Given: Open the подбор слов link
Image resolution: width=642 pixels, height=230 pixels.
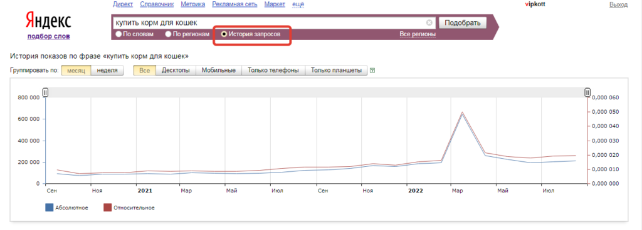Looking at the screenshot, I should tap(49, 36).
